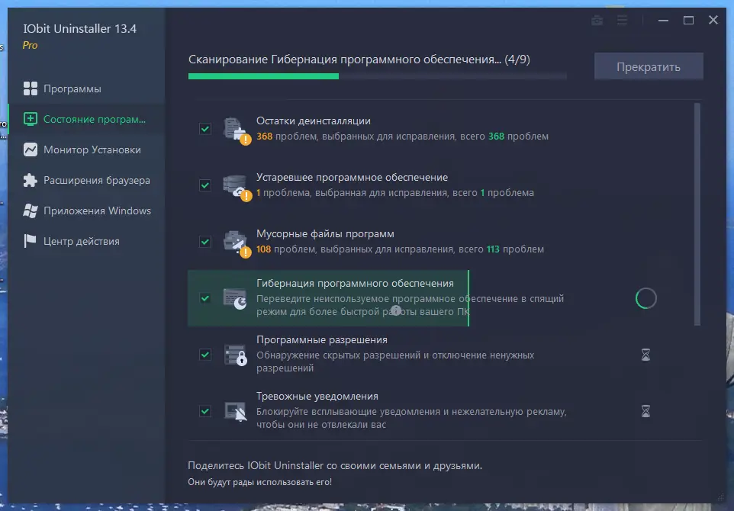Open the gift box icon in titlebar
The width and height of the screenshot is (734, 511).
click(x=597, y=21)
